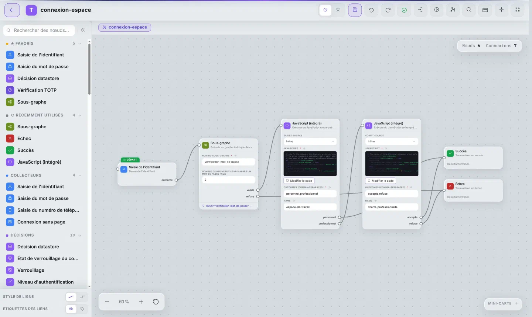Click the save flow icon
The image size is (532, 317).
tap(355, 10)
